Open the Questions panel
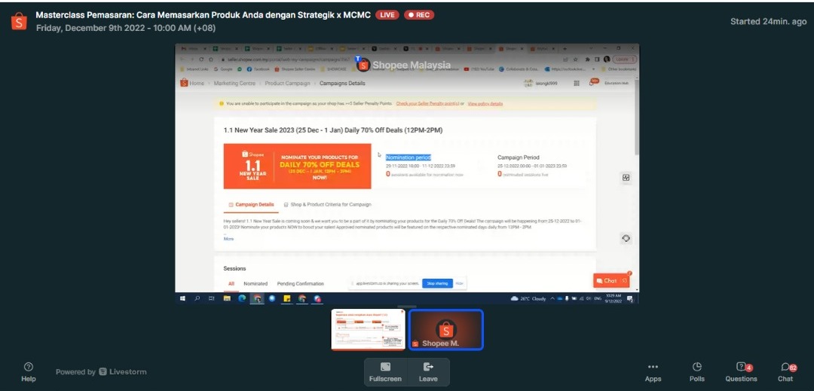 pyautogui.click(x=741, y=371)
